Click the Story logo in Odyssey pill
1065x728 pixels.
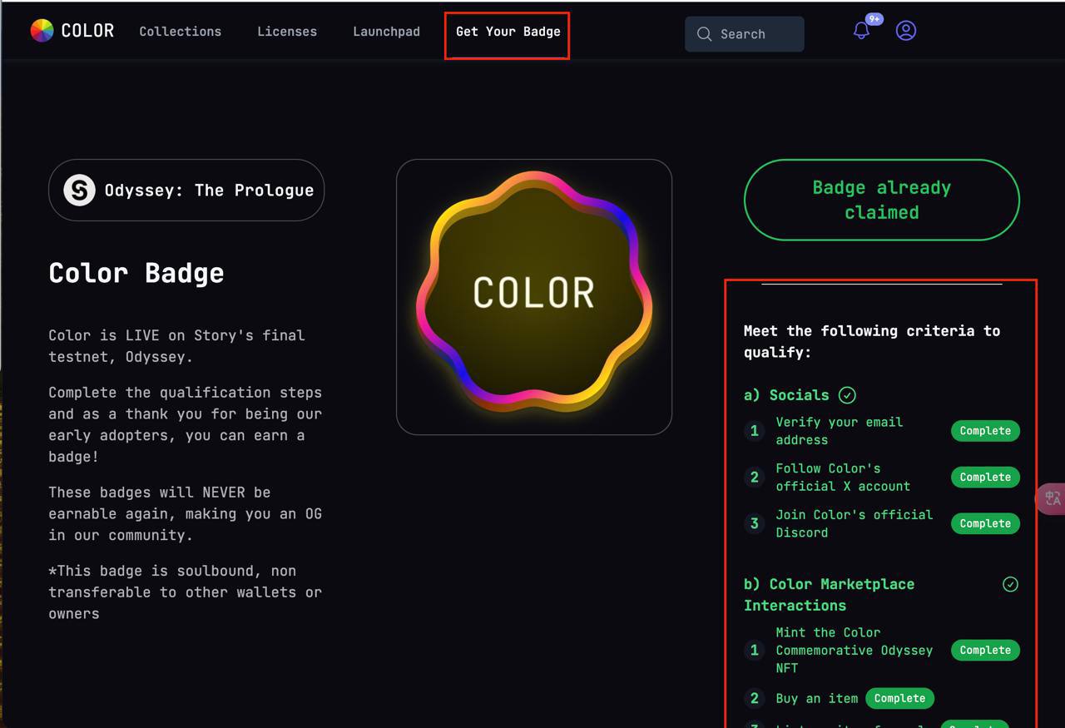[79, 190]
